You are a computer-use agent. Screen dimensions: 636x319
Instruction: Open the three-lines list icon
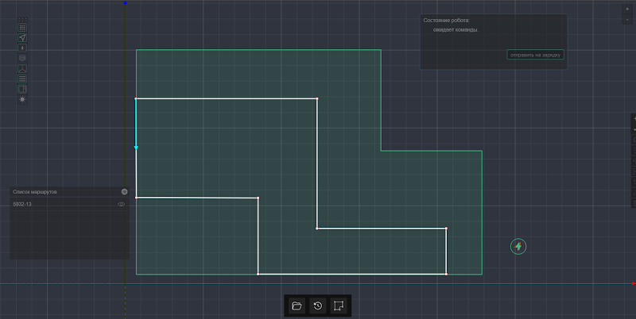click(22, 79)
